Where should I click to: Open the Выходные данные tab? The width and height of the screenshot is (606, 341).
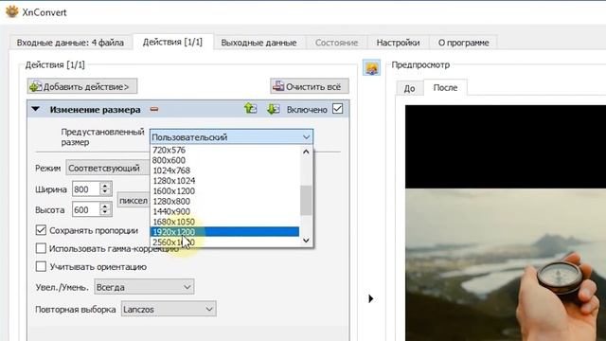(x=258, y=43)
